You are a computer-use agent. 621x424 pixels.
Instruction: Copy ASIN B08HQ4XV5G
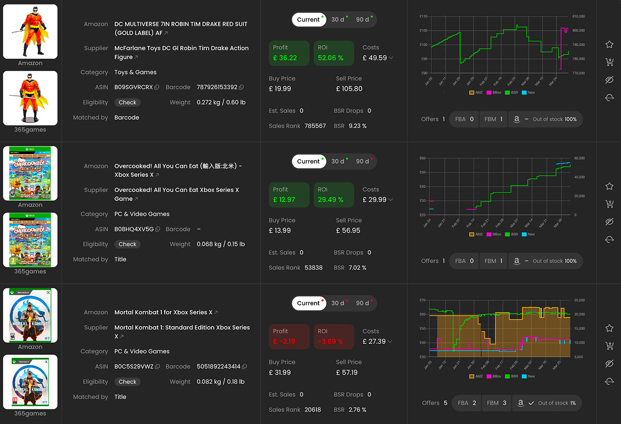[x=157, y=229]
